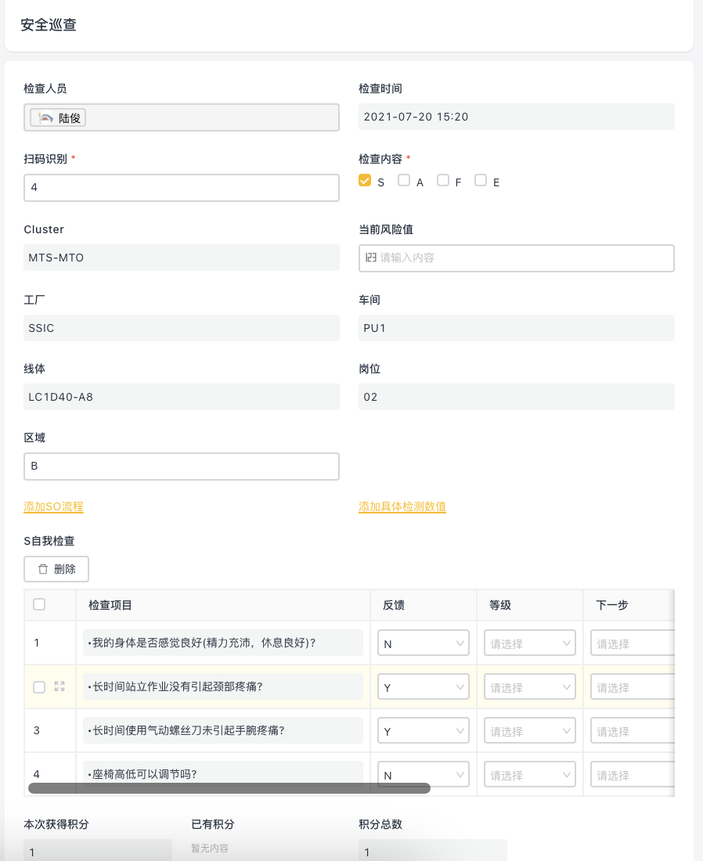
Task: Open 反馈 dropdown for row 1
Action: click(423, 643)
